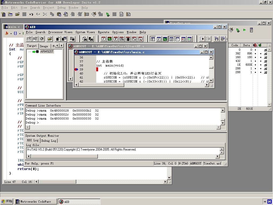
Task: Click Paste clipboard icon in CodeWarrior toolbar
Action: [59, 14]
